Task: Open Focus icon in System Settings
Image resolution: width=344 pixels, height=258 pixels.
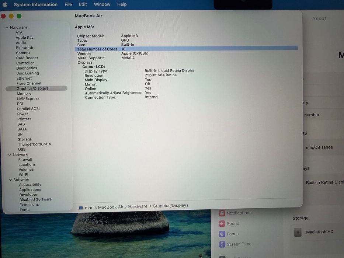Action: click(222, 234)
